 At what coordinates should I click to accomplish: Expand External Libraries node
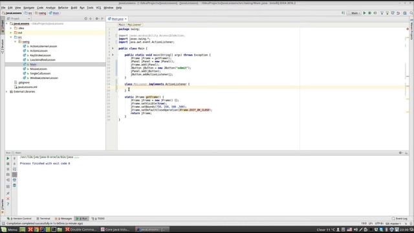point(7,91)
